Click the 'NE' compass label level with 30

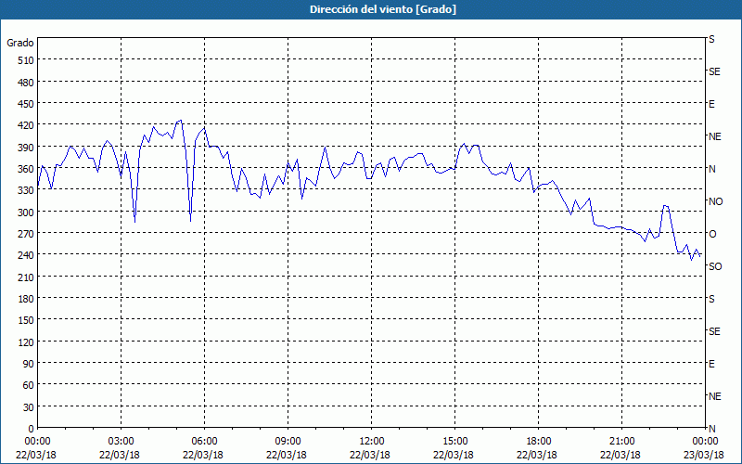pos(714,396)
